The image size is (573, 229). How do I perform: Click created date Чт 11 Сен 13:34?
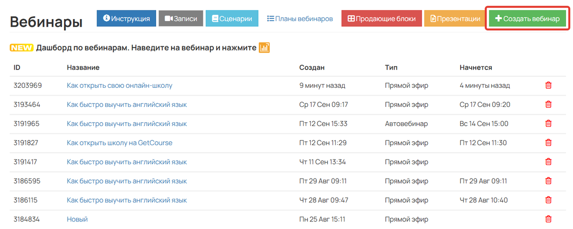tap(322, 162)
